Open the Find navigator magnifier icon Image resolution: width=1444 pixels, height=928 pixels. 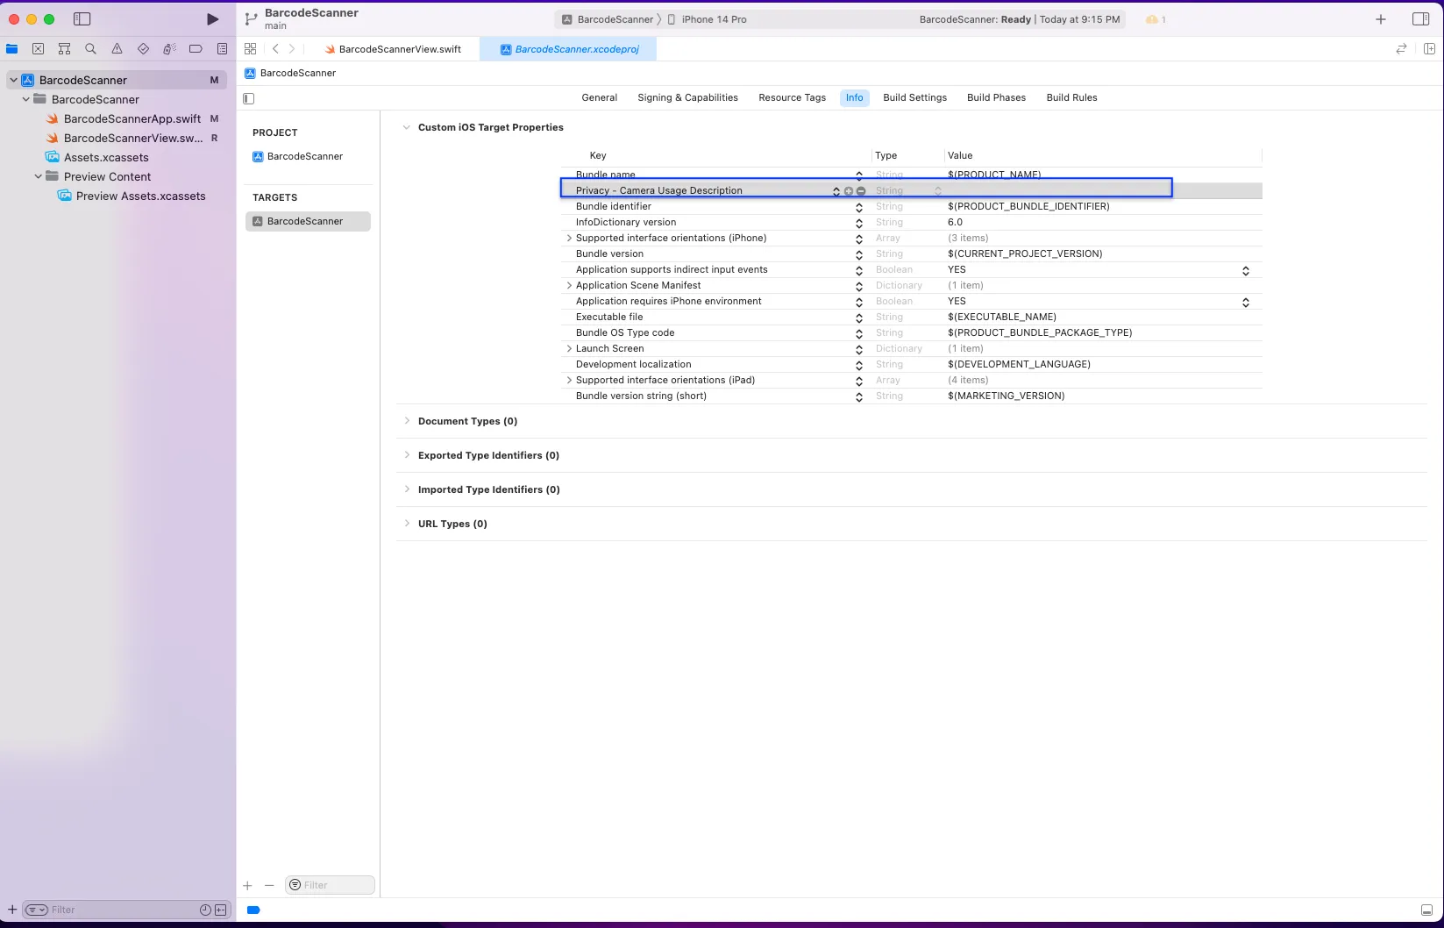[91, 49]
